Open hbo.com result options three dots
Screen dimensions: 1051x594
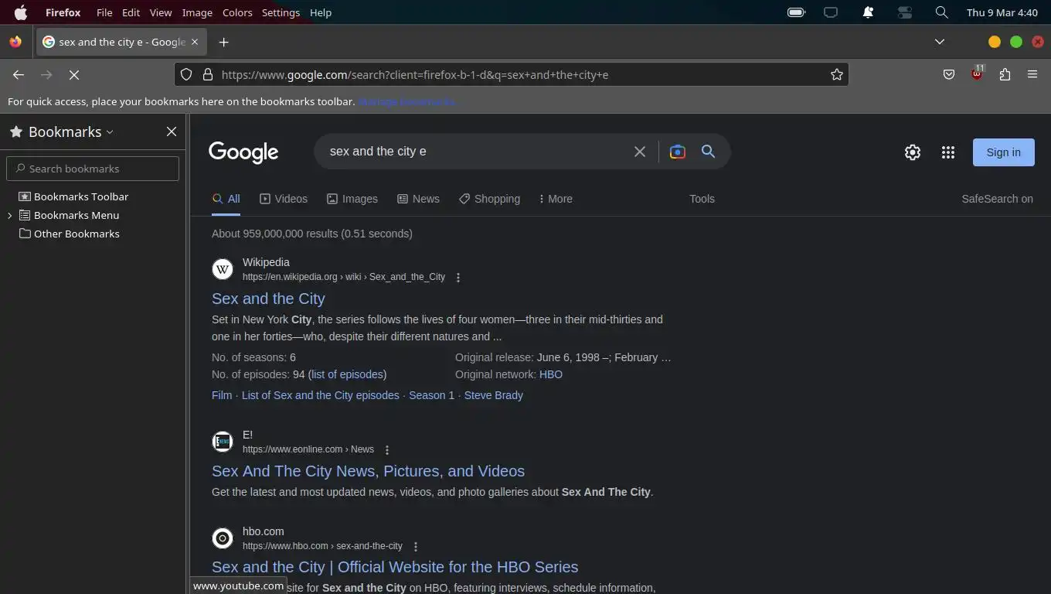coord(416,547)
